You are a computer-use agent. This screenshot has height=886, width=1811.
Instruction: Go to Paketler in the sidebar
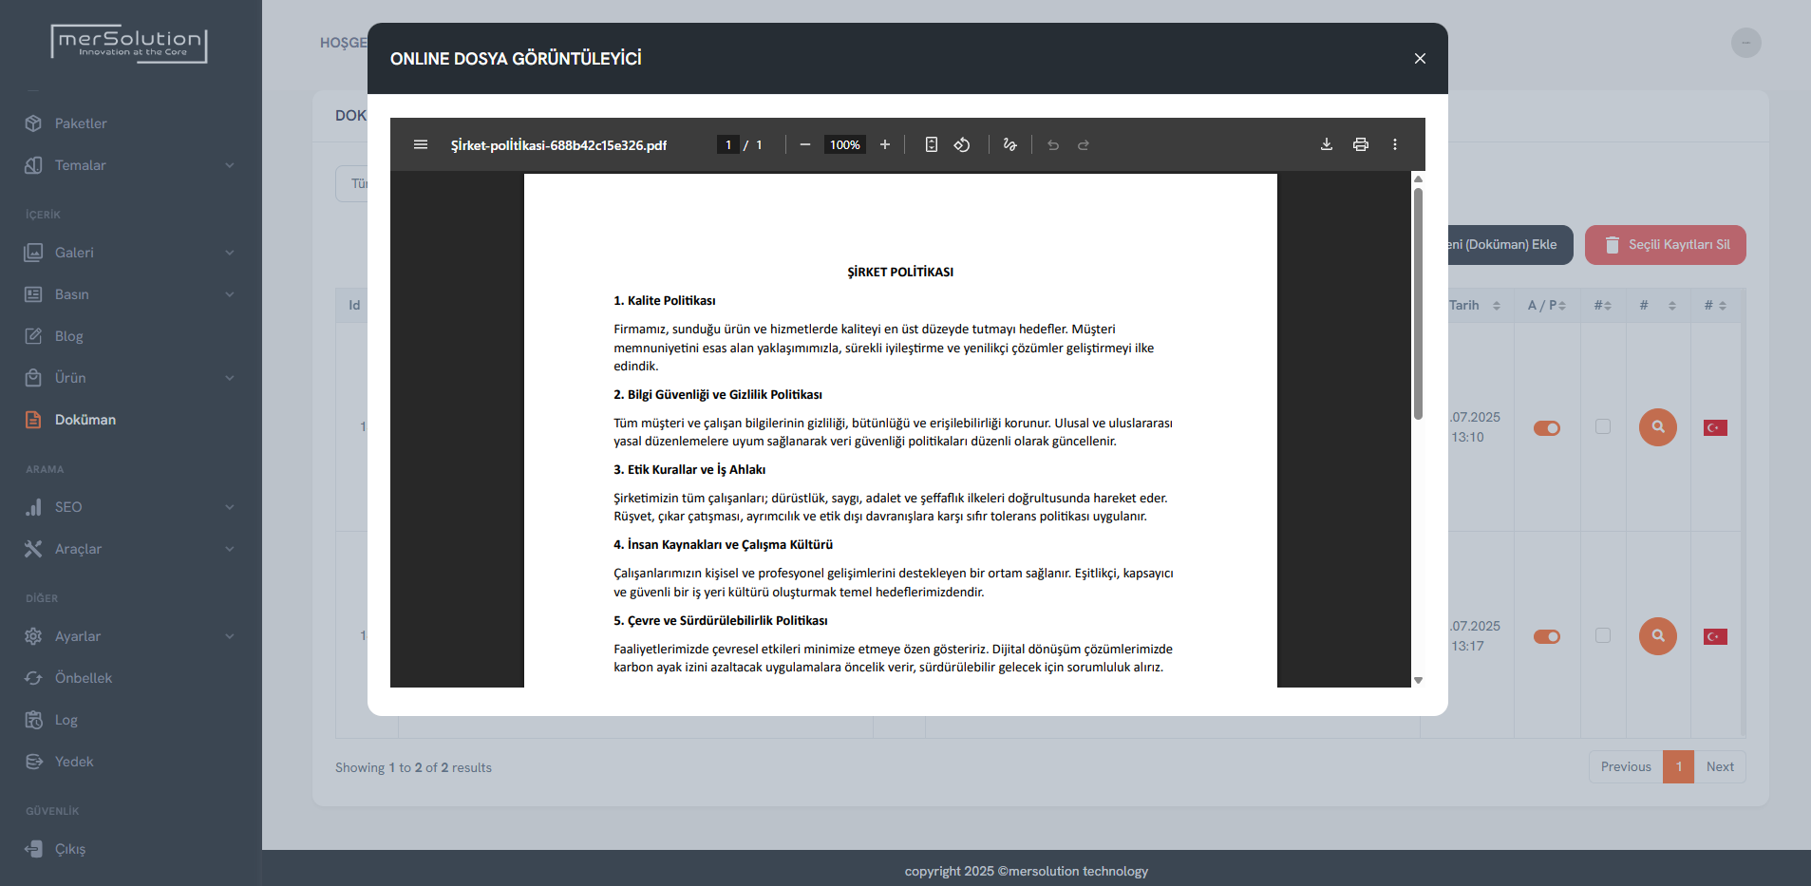point(81,123)
